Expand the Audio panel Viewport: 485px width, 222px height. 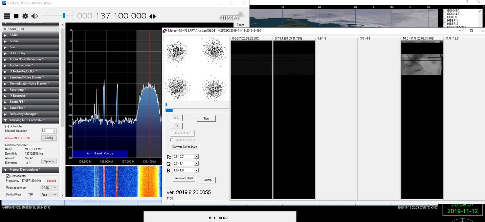(30, 41)
